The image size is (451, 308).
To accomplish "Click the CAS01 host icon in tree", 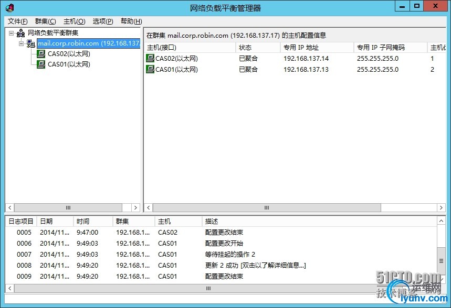I will tap(41, 64).
